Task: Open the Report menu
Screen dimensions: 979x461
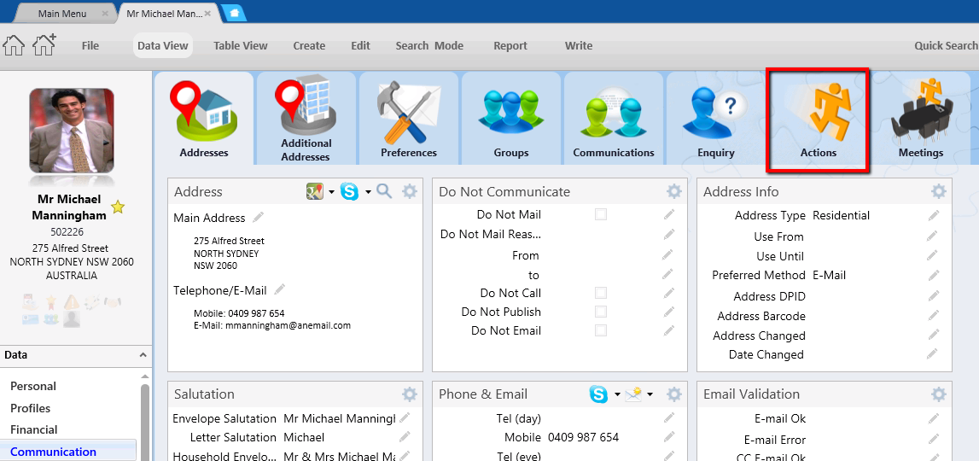Action: click(510, 46)
